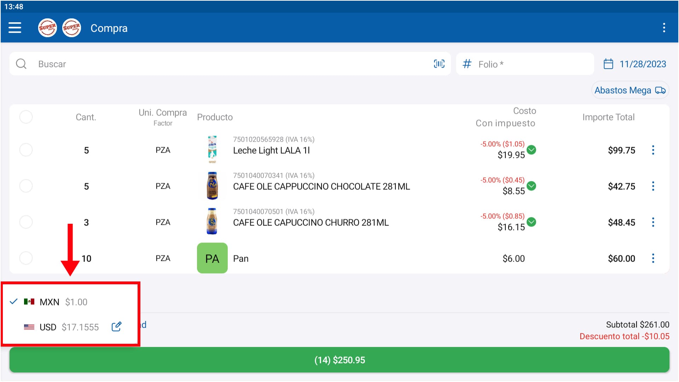Open the top-right overflow menu
This screenshot has height=382, width=679.
pyautogui.click(x=664, y=28)
